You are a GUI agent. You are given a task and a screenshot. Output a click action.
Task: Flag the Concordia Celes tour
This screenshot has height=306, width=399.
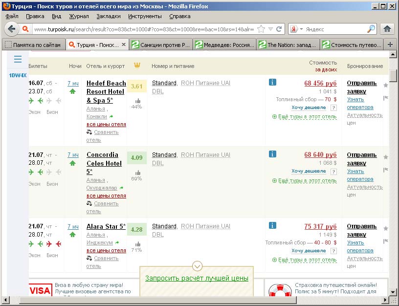(385, 170)
